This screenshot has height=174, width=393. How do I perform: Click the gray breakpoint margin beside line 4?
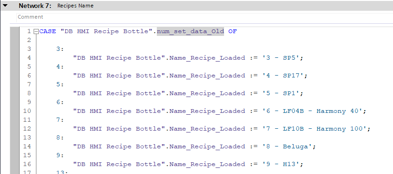click(15, 58)
